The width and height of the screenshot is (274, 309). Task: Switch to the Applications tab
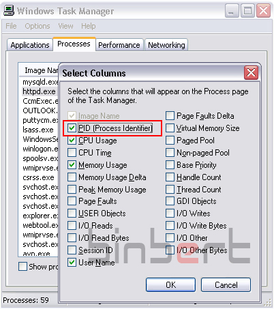(x=30, y=45)
